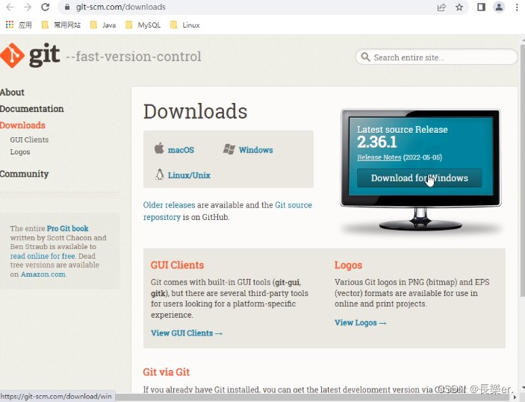
Task: Click the padlock icon in the address bar
Action: click(x=67, y=7)
